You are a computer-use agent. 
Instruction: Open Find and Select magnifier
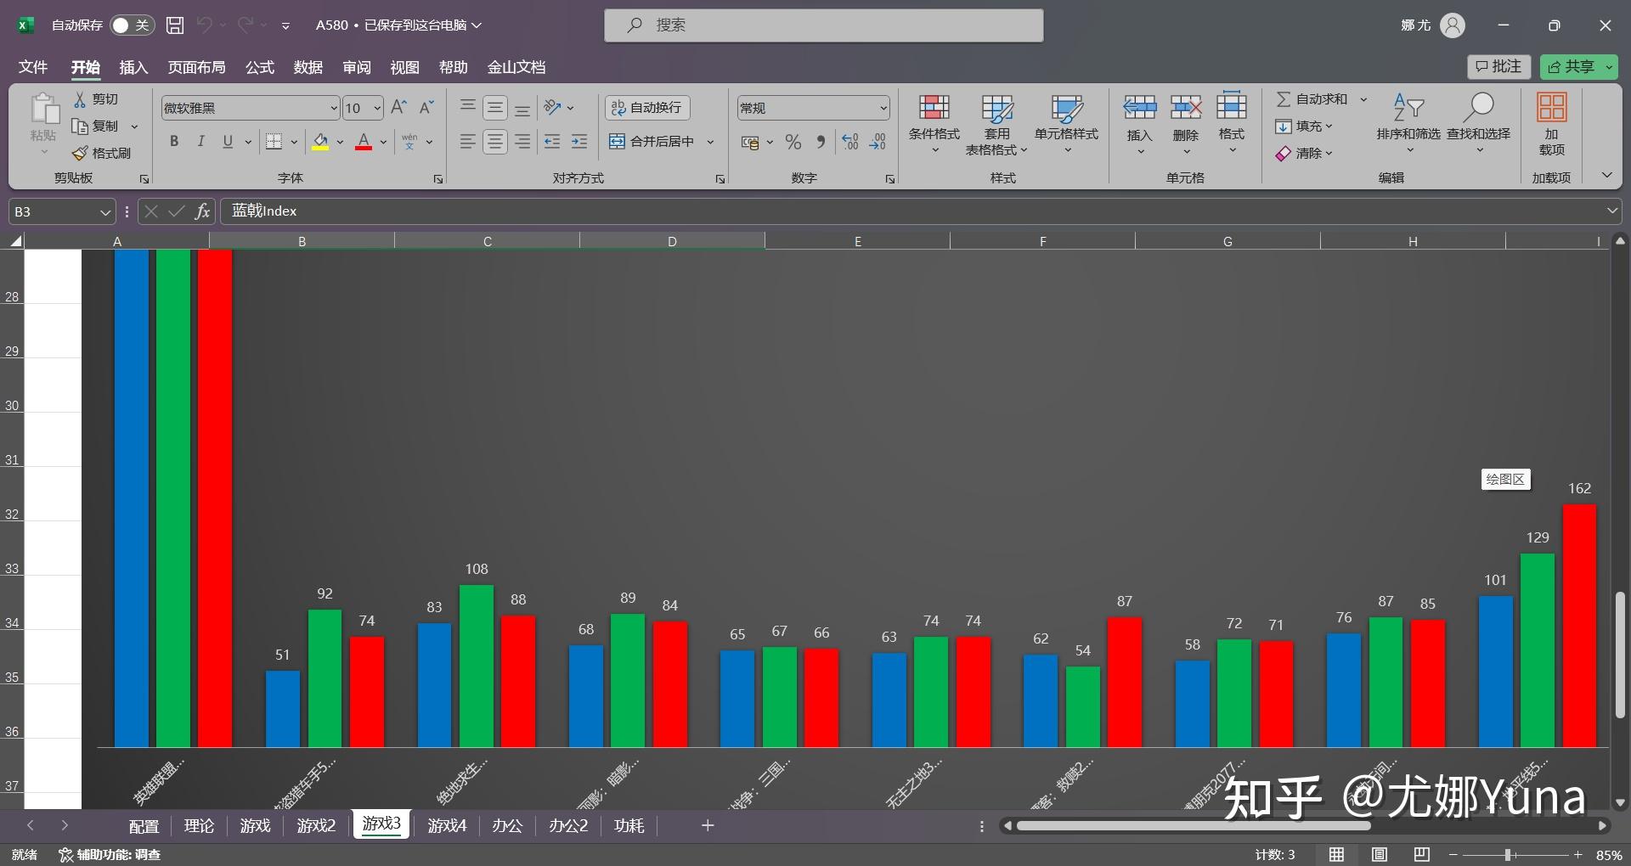tap(1479, 124)
